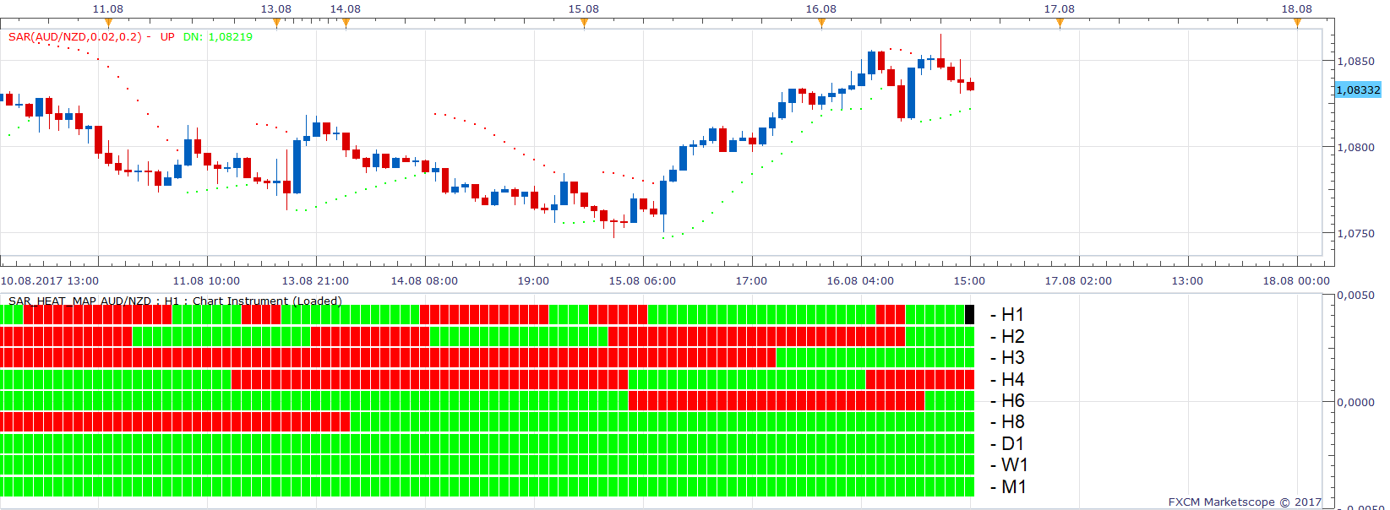Select the SAR(AUD/NZD,0.02,0.2) indicator label

[x=75, y=37]
